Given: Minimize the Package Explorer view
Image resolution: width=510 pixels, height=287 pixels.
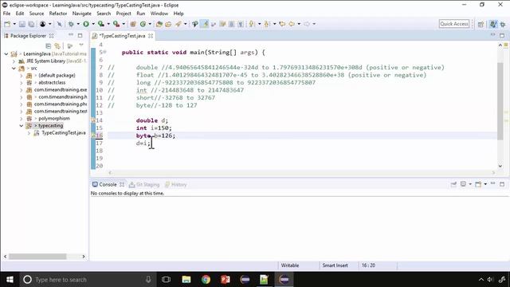Looking at the screenshot, I should pyautogui.click(x=71, y=35).
